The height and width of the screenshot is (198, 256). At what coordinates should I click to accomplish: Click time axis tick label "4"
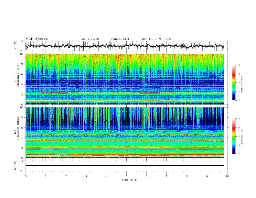(x=106, y=176)
